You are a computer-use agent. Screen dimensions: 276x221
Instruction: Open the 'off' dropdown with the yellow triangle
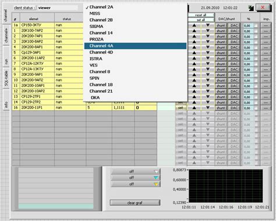pos(136,184)
